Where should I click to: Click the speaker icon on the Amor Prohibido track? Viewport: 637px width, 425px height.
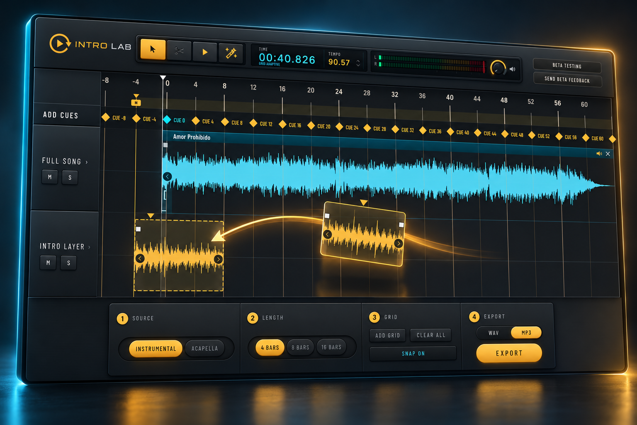pos(599,154)
